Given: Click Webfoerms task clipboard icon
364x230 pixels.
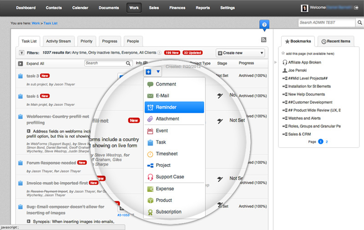Looking at the screenshot, I should (20, 116).
